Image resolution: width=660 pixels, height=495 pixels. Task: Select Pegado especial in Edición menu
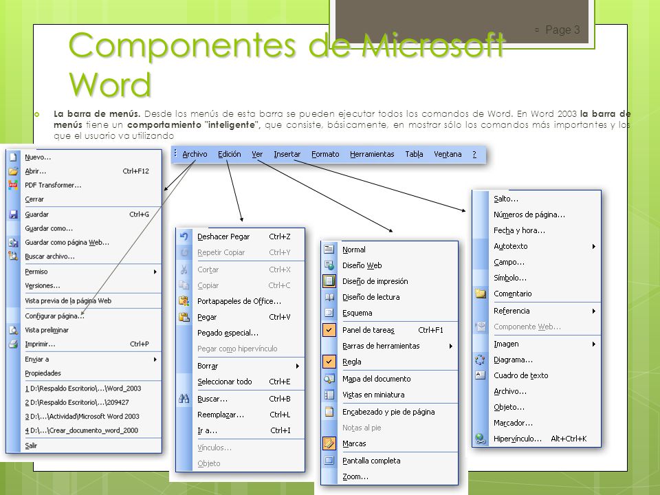(228, 333)
